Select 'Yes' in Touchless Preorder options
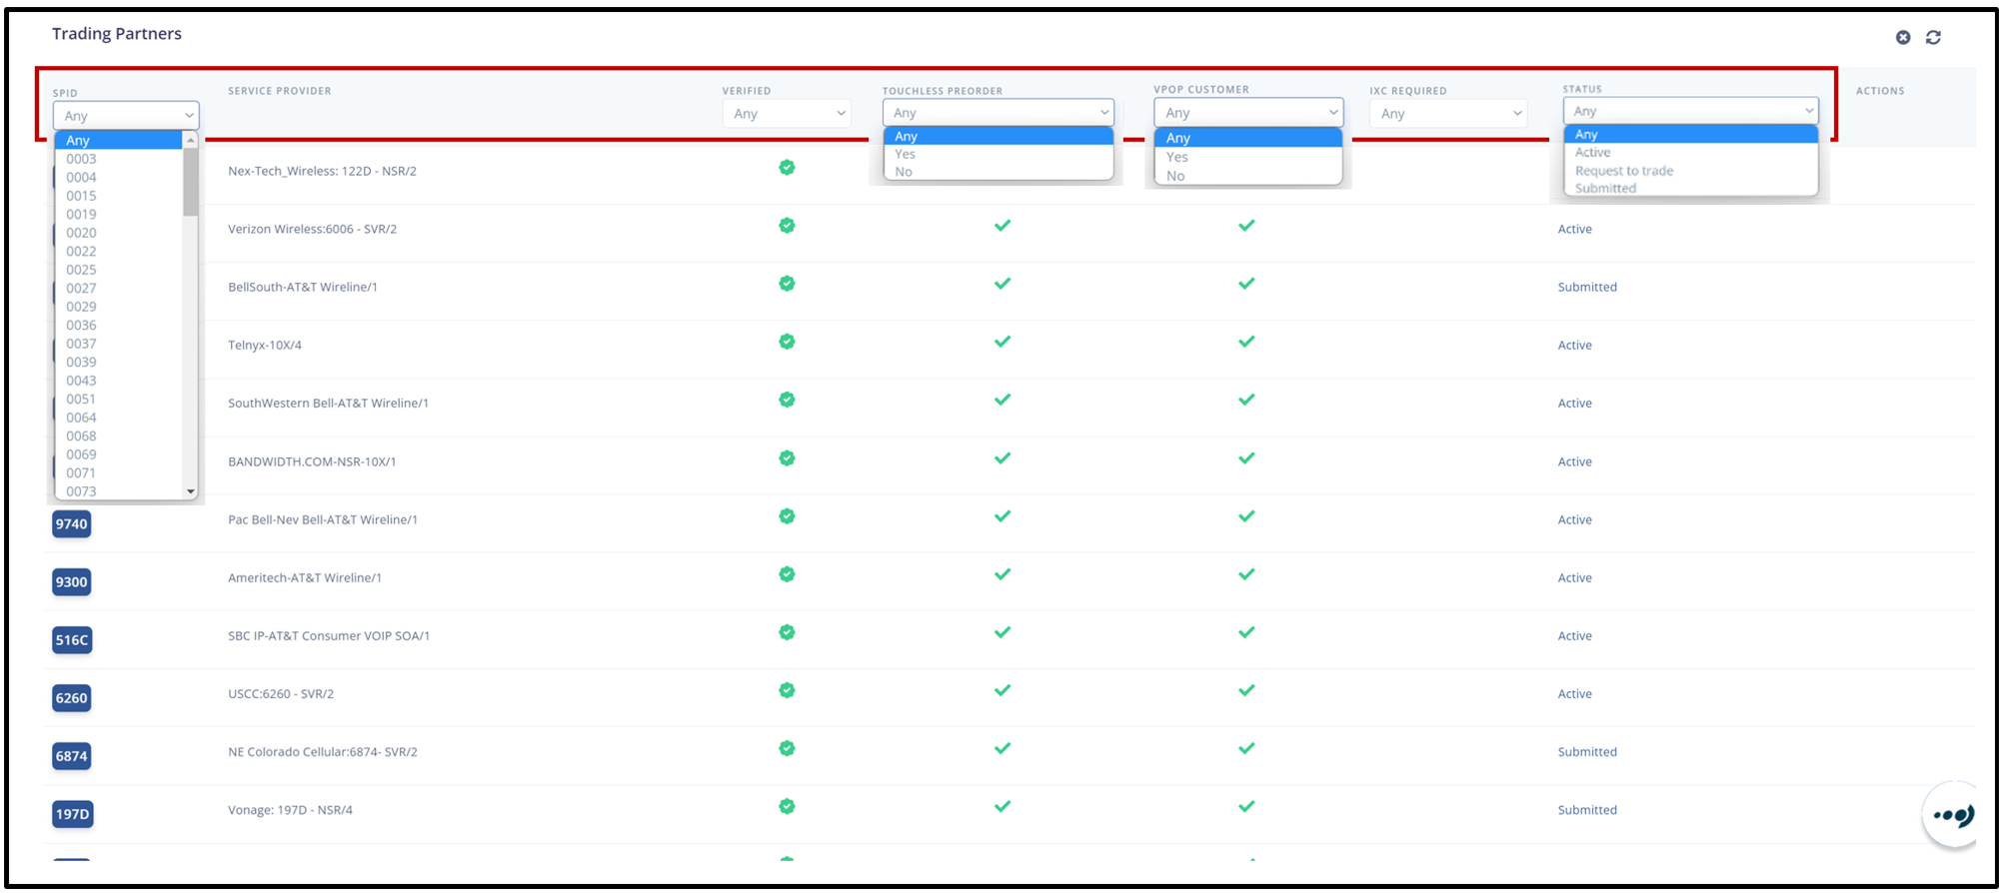This screenshot has width=2004, height=893. click(906, 154)
